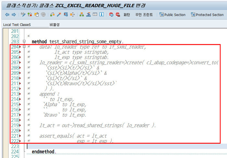The height and width of the screenshot is (158, 227).
Task: Collapse the method block at line 203
Action: pos(24,41)
